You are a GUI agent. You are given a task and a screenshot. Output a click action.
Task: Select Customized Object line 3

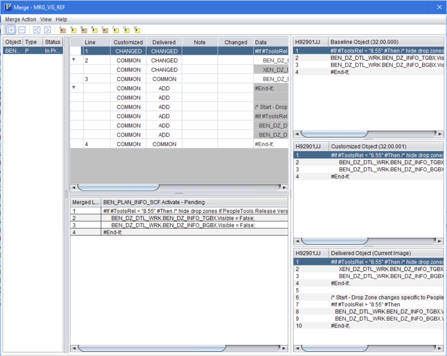[x=368, y=170]
